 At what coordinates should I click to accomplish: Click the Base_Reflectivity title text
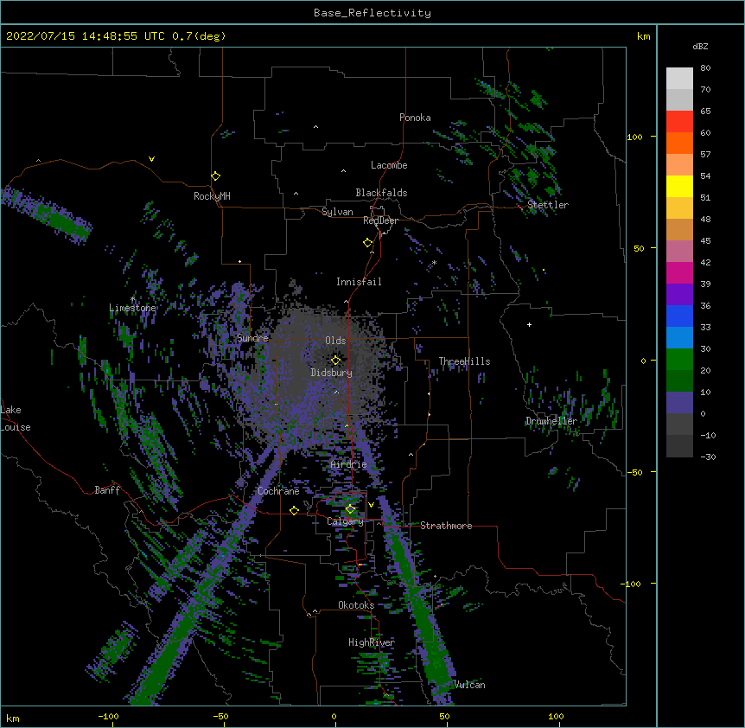(x=372, y=13)
